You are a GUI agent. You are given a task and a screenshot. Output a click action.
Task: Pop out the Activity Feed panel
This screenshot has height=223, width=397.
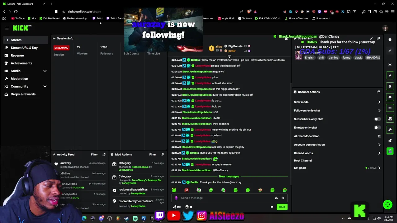(104, 155)
